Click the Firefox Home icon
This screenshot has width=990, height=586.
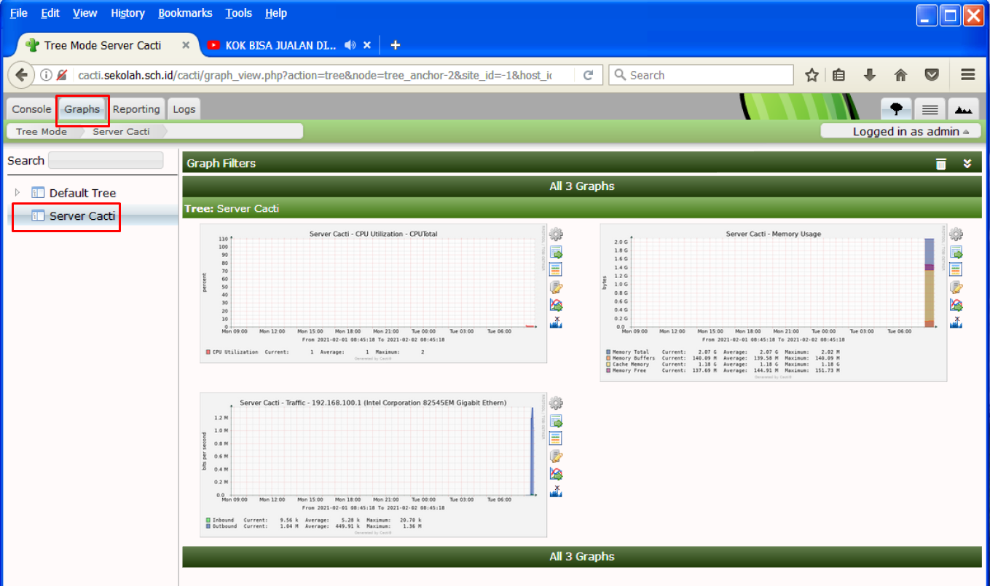[x=900, y=75]
